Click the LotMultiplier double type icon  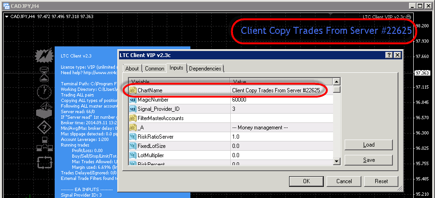(133, 155)
